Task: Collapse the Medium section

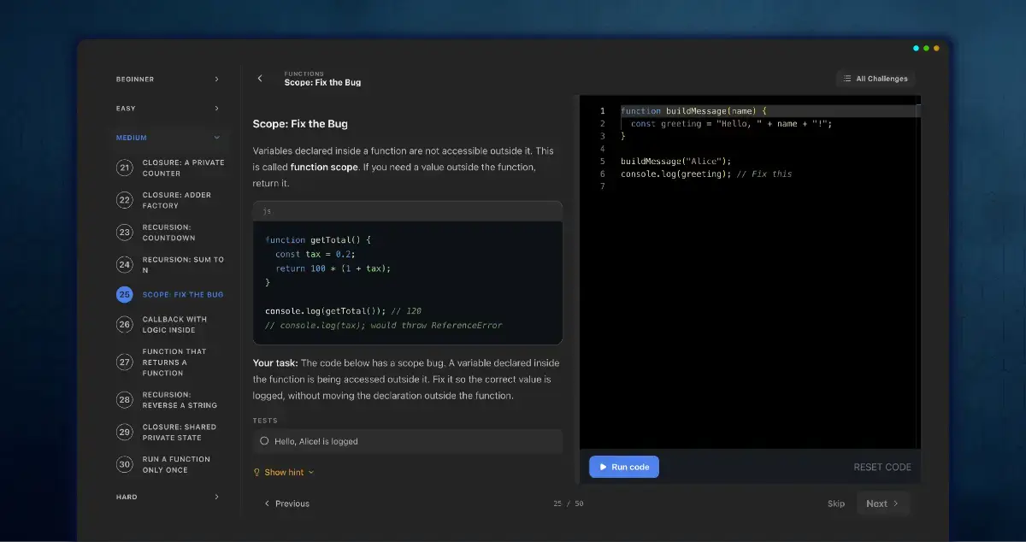Action: (x=168, y=138)
